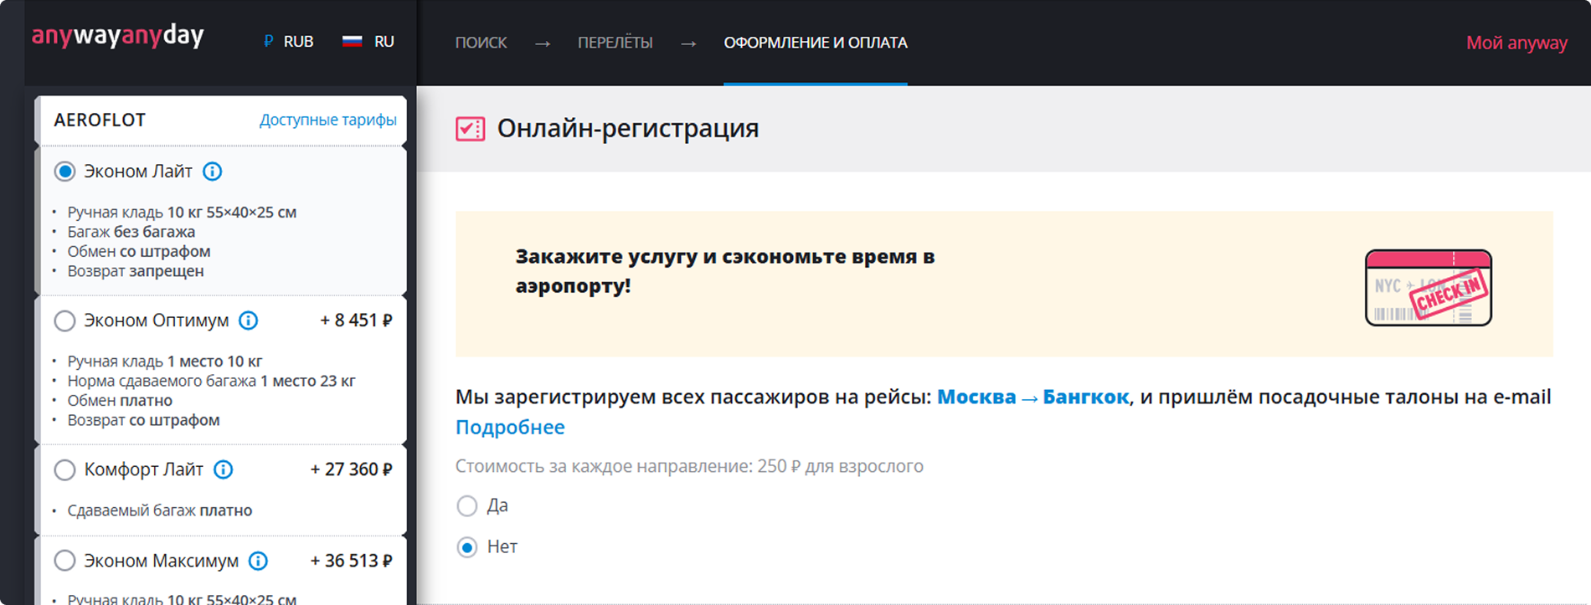
Task: Choose Да for online registration
Action: [467, 506]
